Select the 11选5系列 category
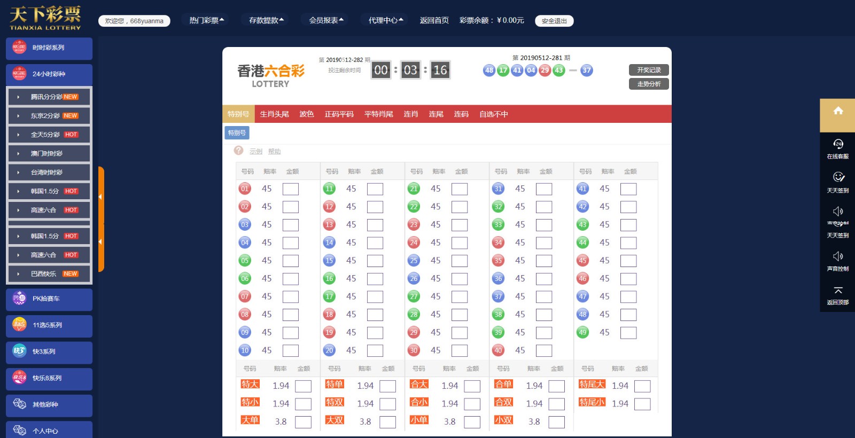855x438 pixels. [49, 325]
